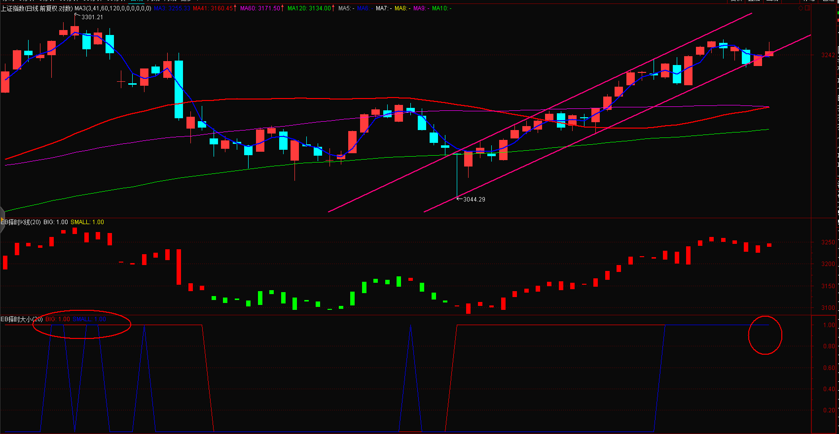The image size is (839, 434).
Task: Click the 3242 value on the price axis
Action: pyautogui.click(x=828, y=55)
